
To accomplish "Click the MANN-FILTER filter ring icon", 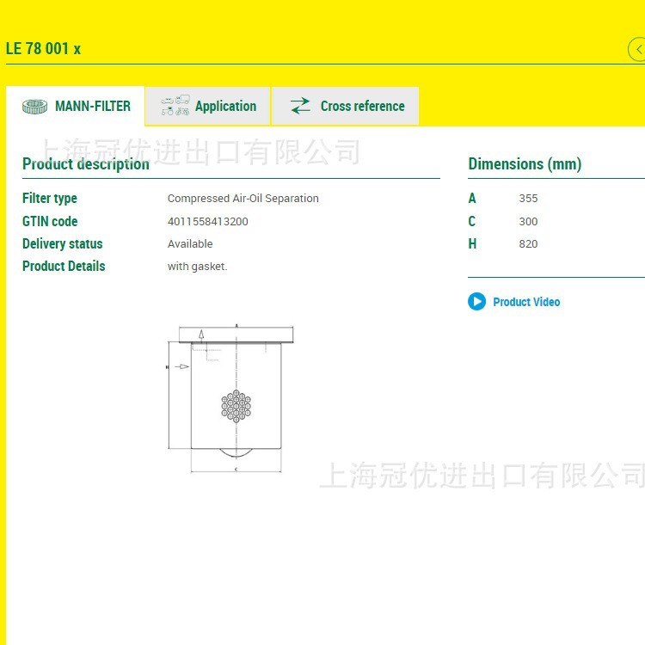I will [x=34, y=106].
